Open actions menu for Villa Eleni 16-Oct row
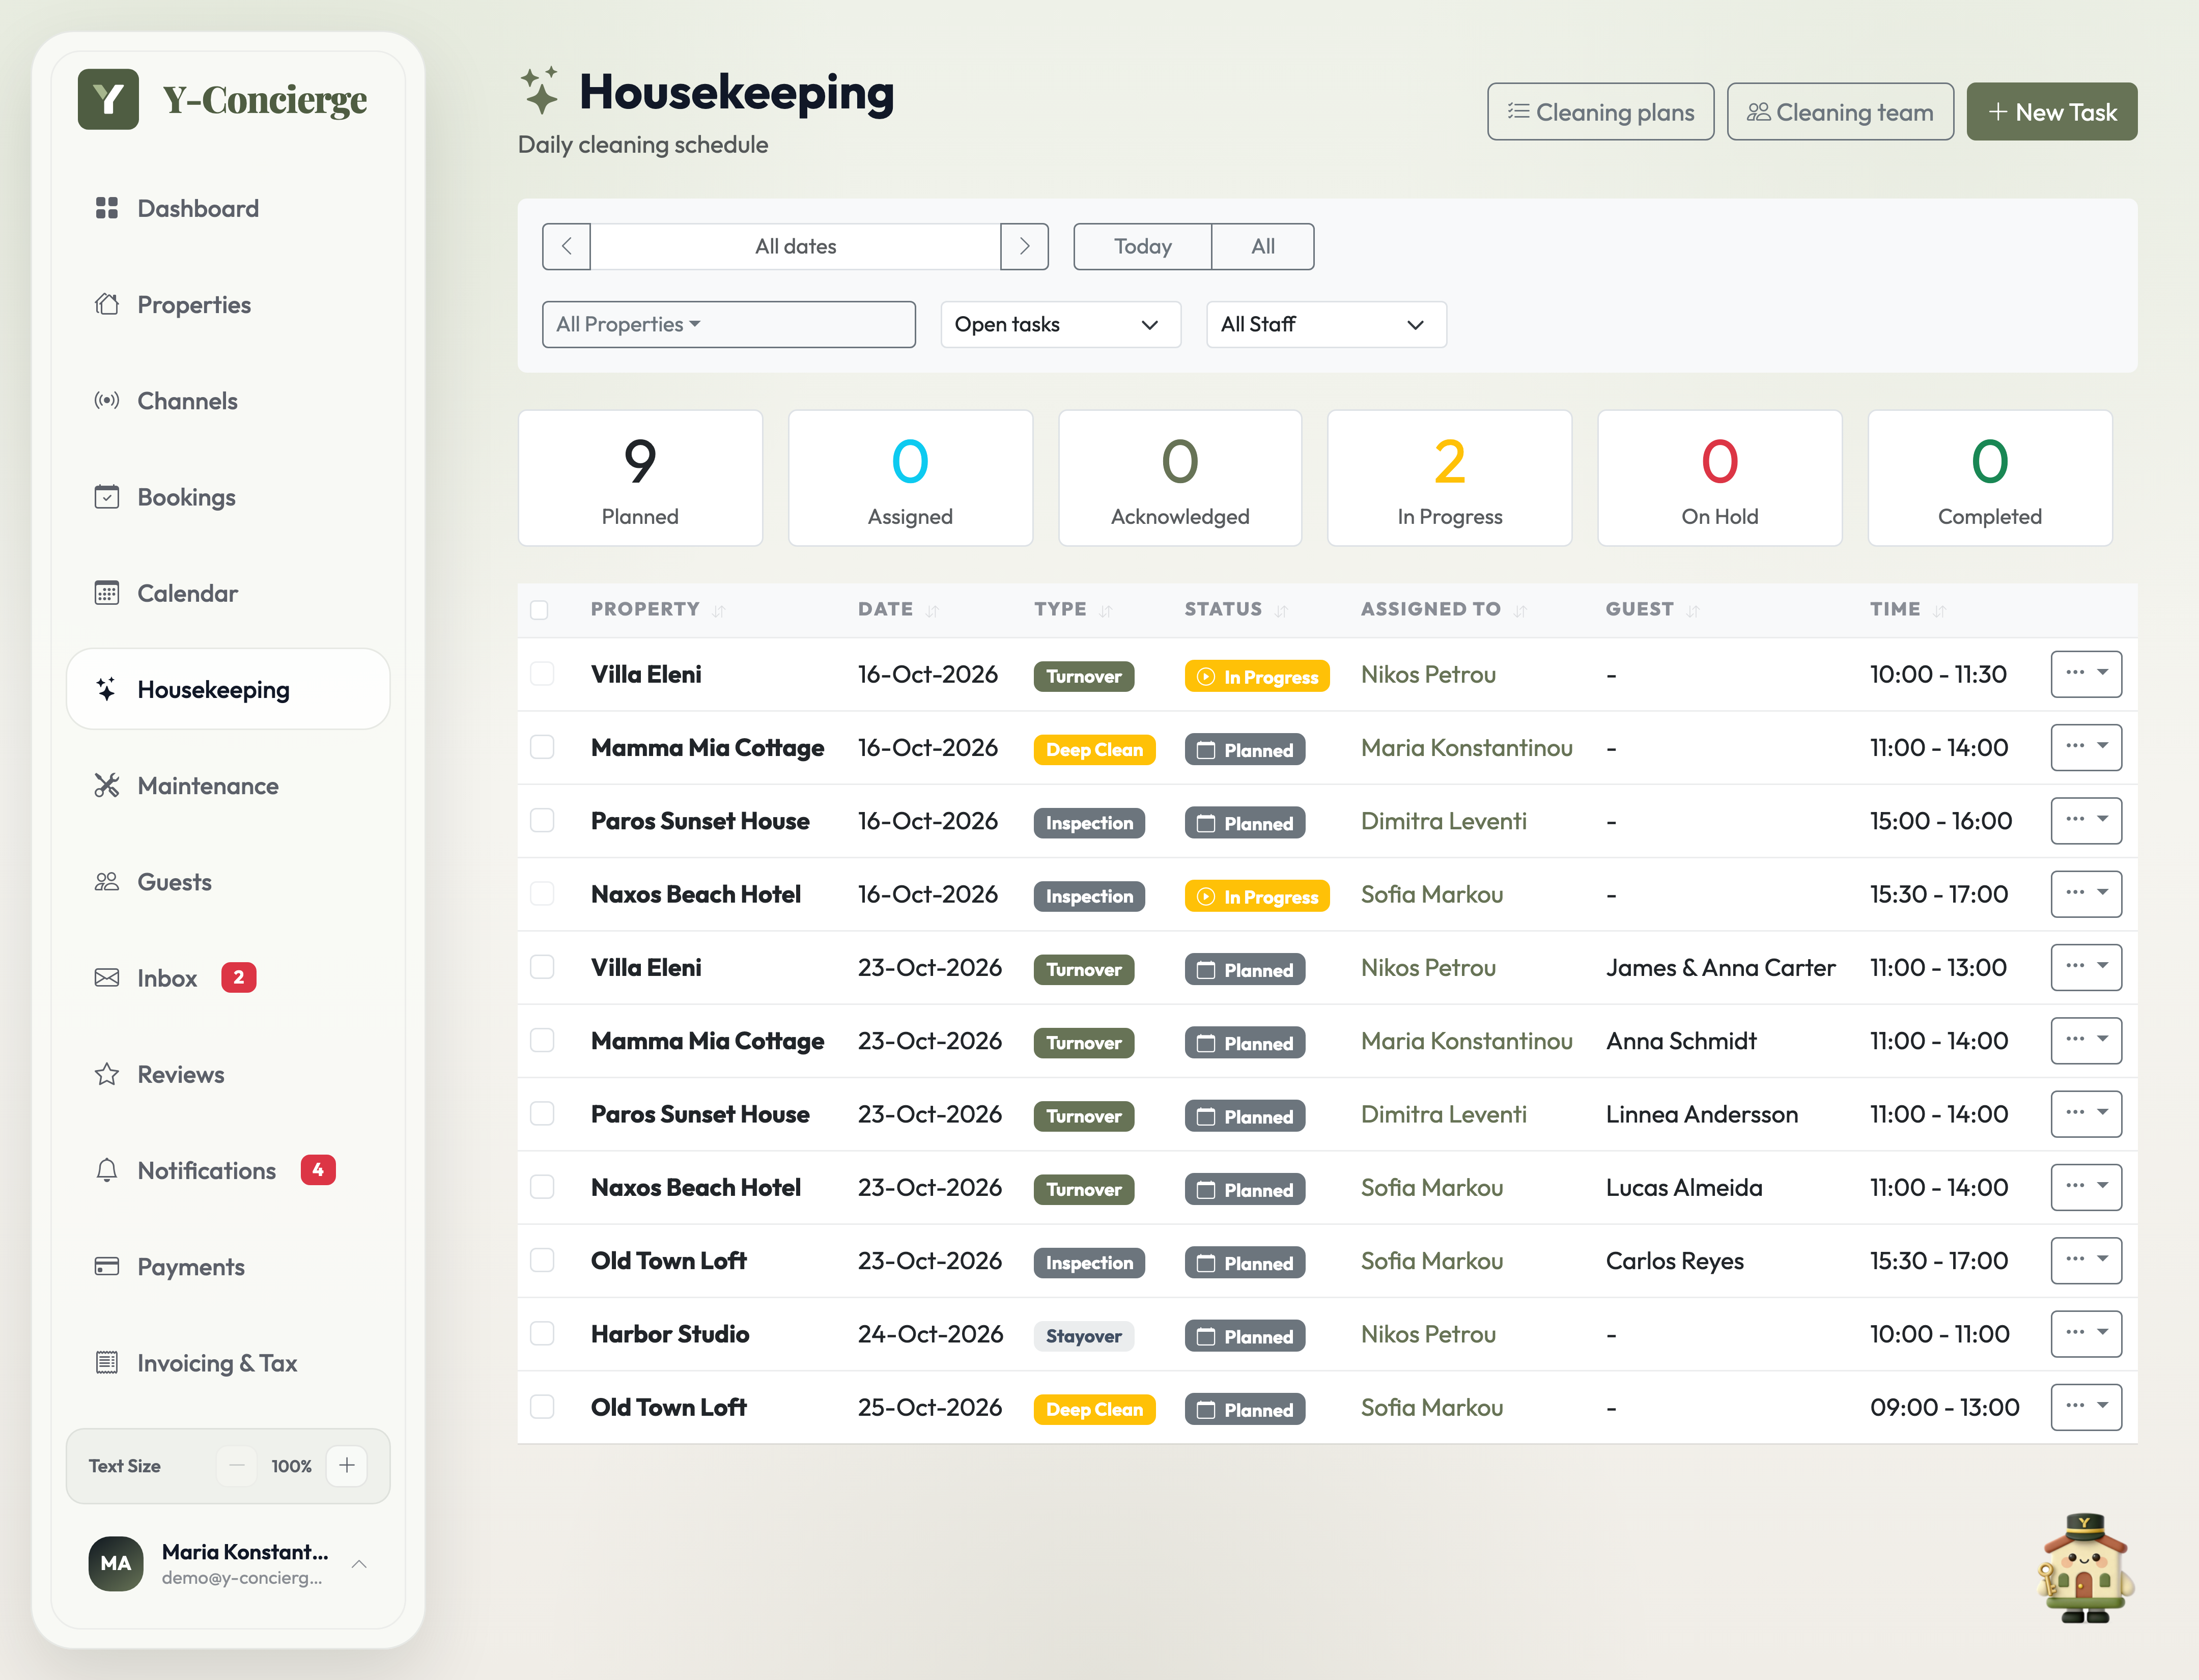 [x=2086, y=674]
